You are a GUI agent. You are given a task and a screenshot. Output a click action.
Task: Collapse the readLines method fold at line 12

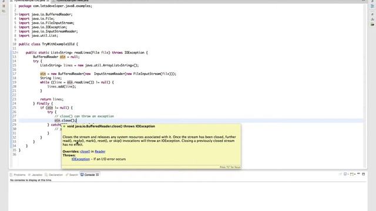[x=17, y=53]
